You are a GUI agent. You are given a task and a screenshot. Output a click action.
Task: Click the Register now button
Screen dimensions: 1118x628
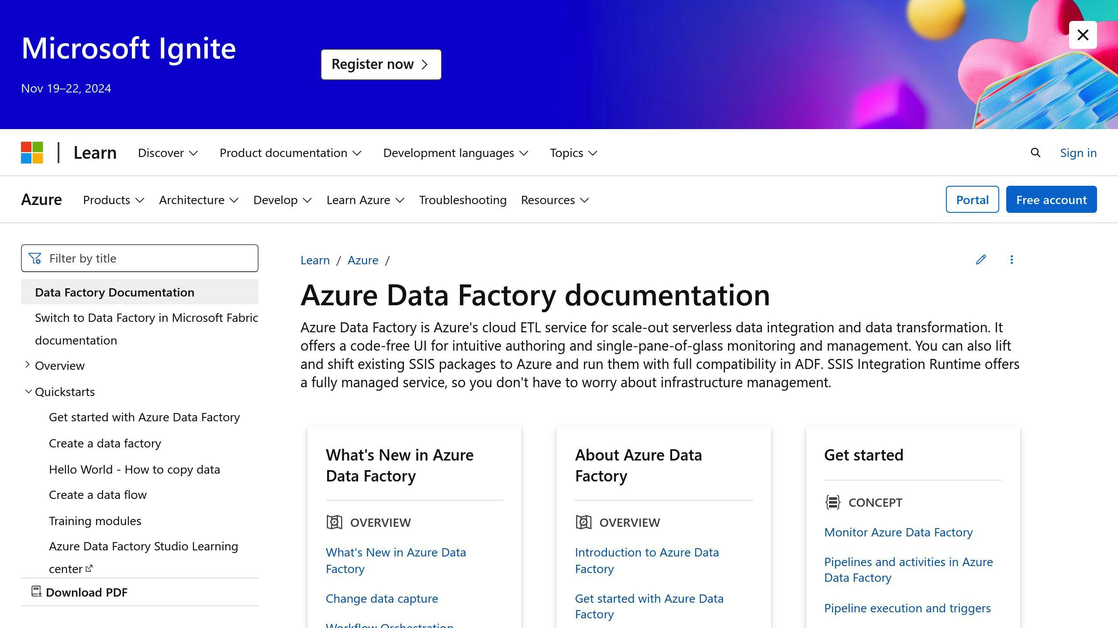pos(381,64)
